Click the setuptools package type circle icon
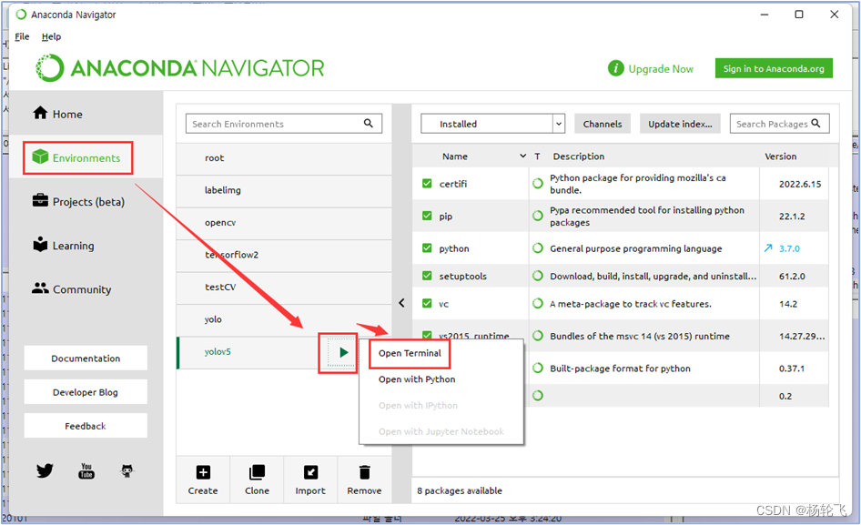This screenshot has width=861, height=525. [538, 276]
